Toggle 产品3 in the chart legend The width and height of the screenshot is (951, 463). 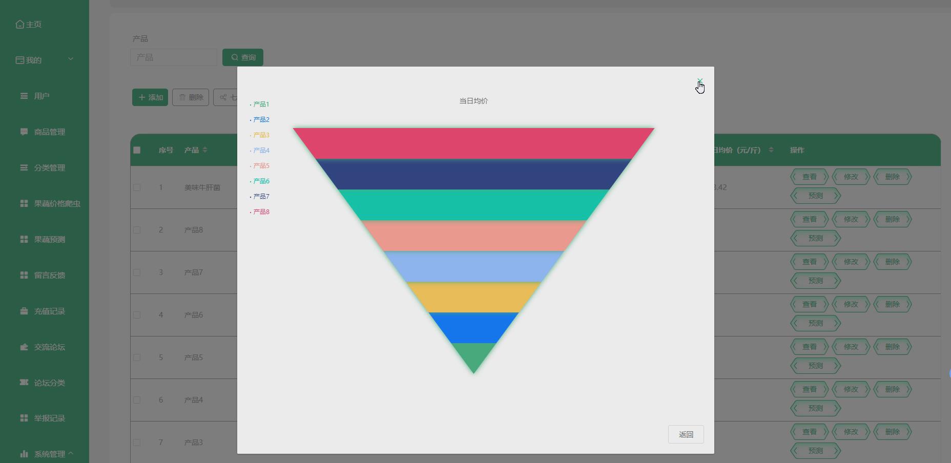tap(259, 135)
